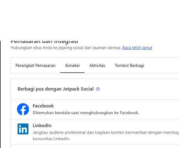Click the Jetpack Social help icon
This screenshot has height=148, width=179.
tap(98, 89)
